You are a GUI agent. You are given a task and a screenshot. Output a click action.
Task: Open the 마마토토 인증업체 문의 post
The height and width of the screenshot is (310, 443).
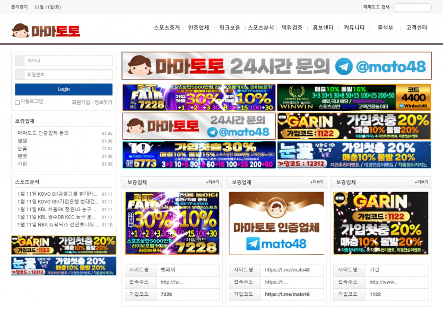pos(43,133)
